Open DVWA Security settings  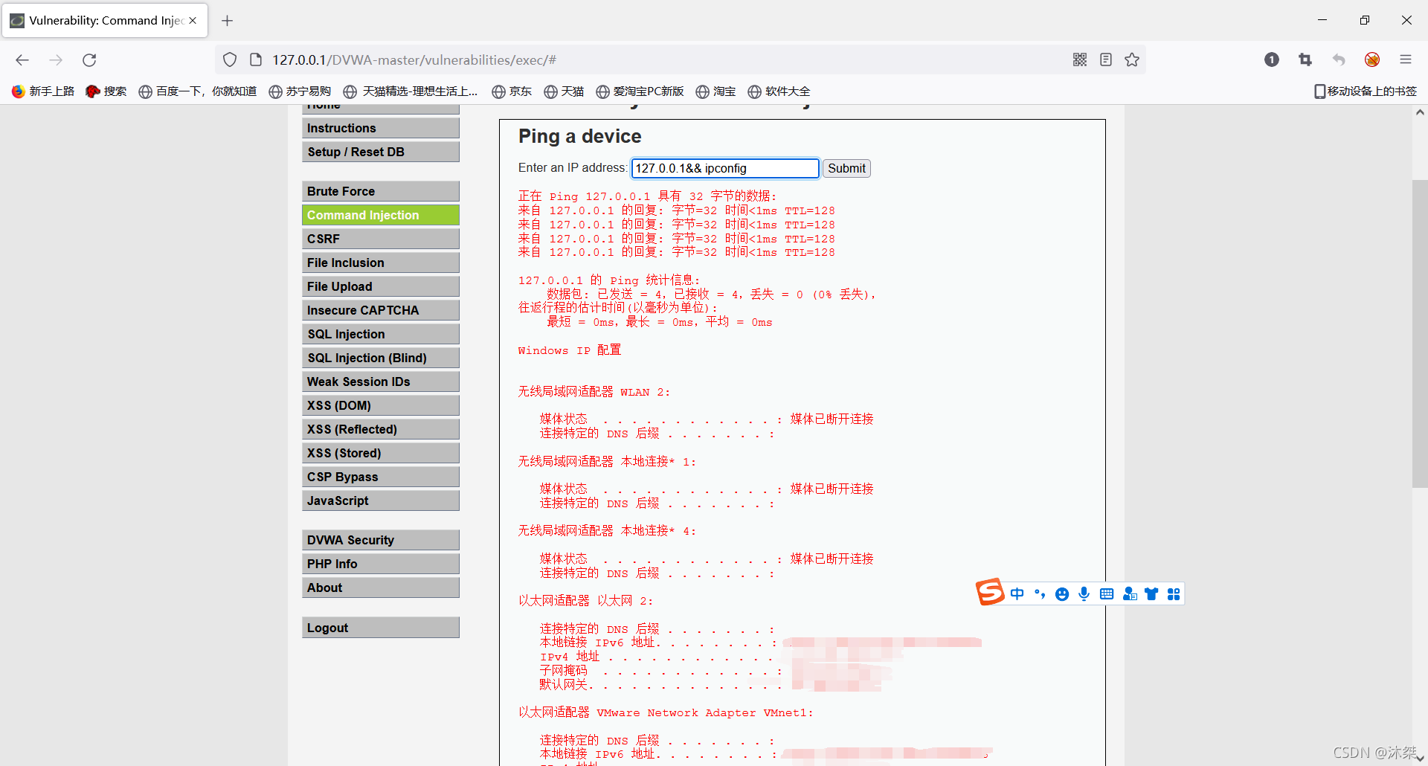(381, 540)
